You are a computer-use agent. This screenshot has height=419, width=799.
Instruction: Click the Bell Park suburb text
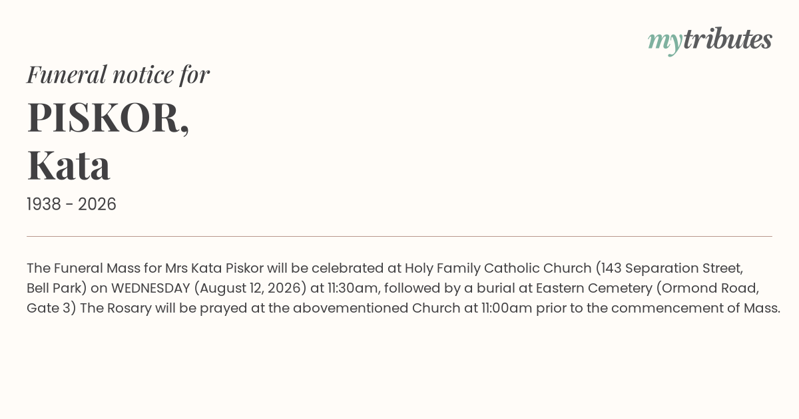pos(55,288)
